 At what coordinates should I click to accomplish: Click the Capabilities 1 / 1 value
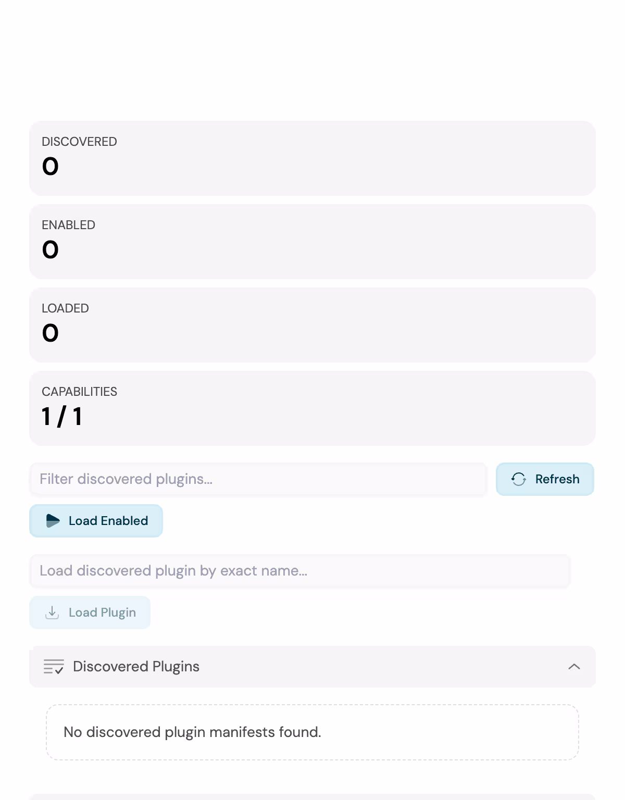pos(62,417)
